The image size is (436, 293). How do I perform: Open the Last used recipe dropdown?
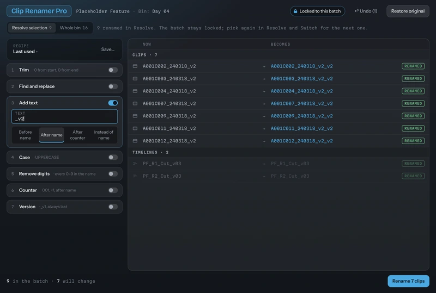(x=25, y=52)
